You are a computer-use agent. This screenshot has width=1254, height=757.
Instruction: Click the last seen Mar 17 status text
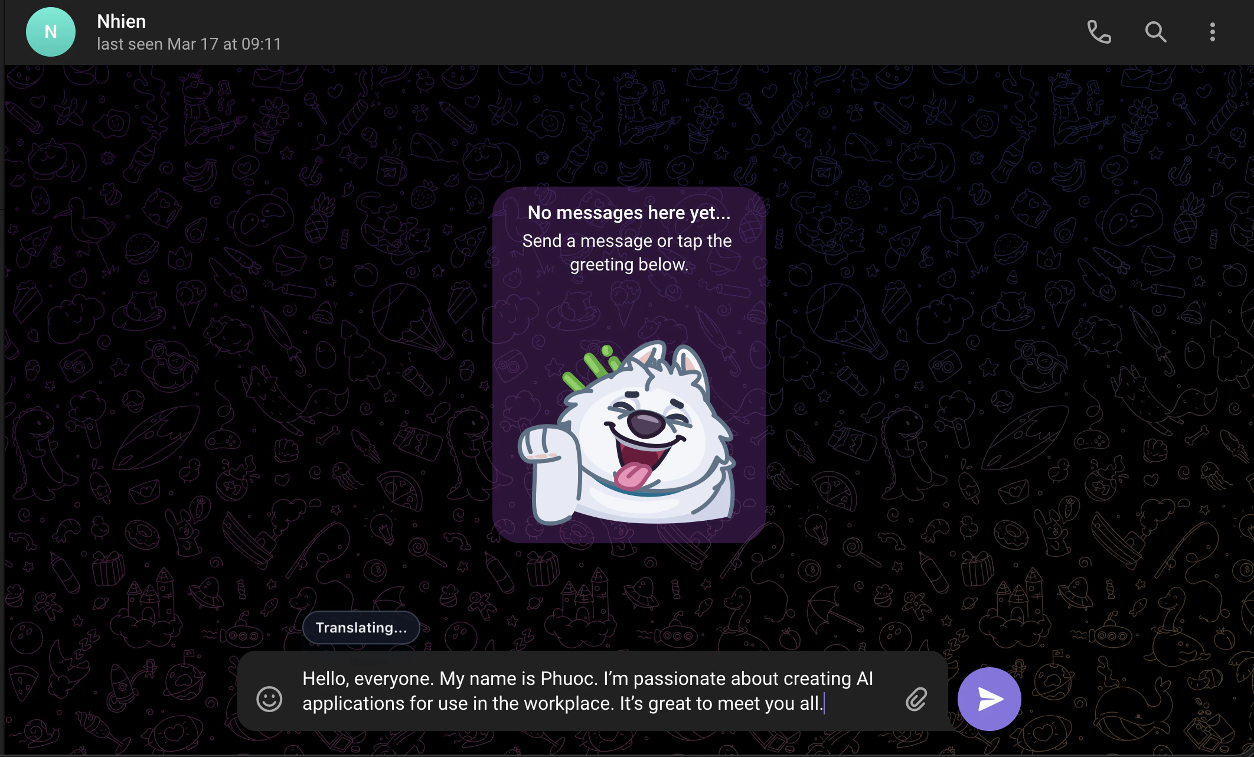189,44
